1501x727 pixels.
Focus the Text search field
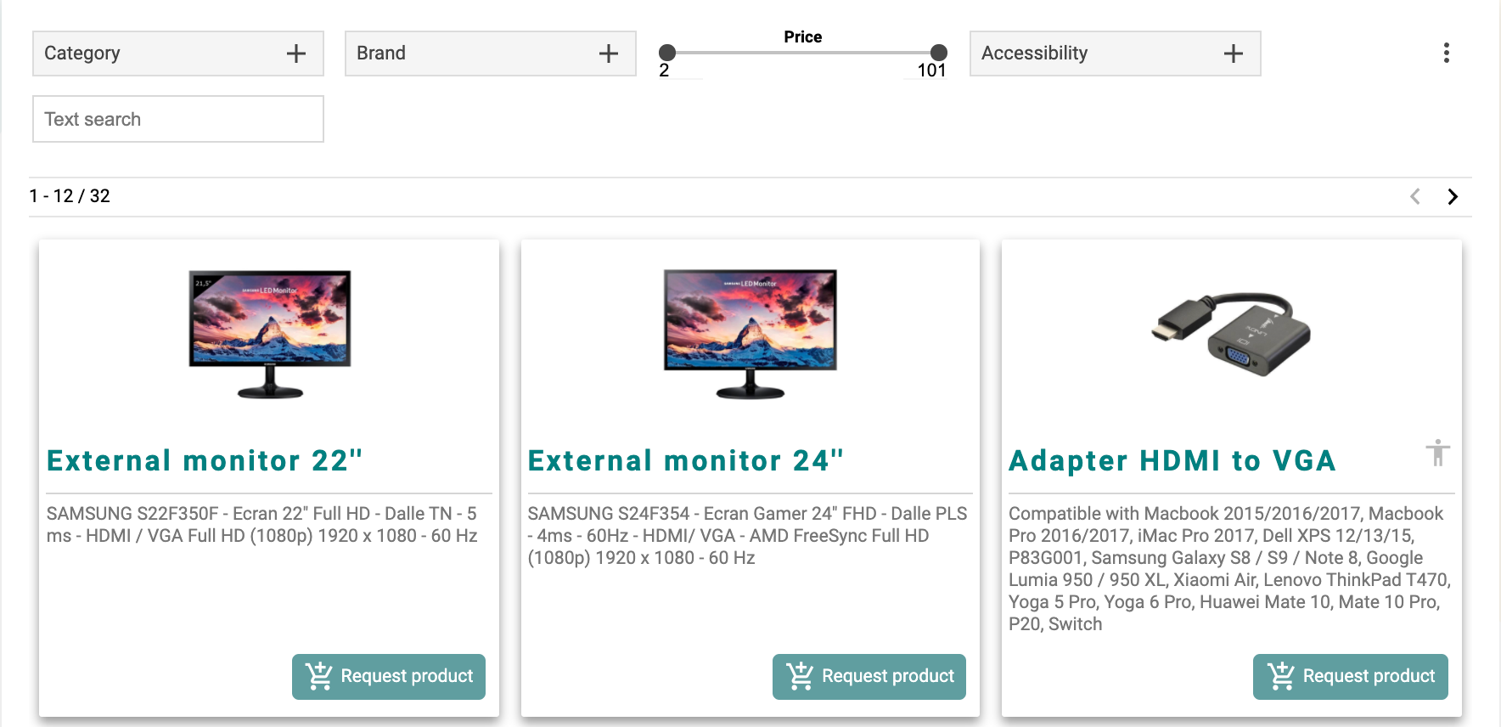(178, 119)
